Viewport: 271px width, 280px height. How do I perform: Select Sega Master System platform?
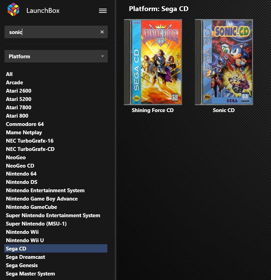coord(30,273)
